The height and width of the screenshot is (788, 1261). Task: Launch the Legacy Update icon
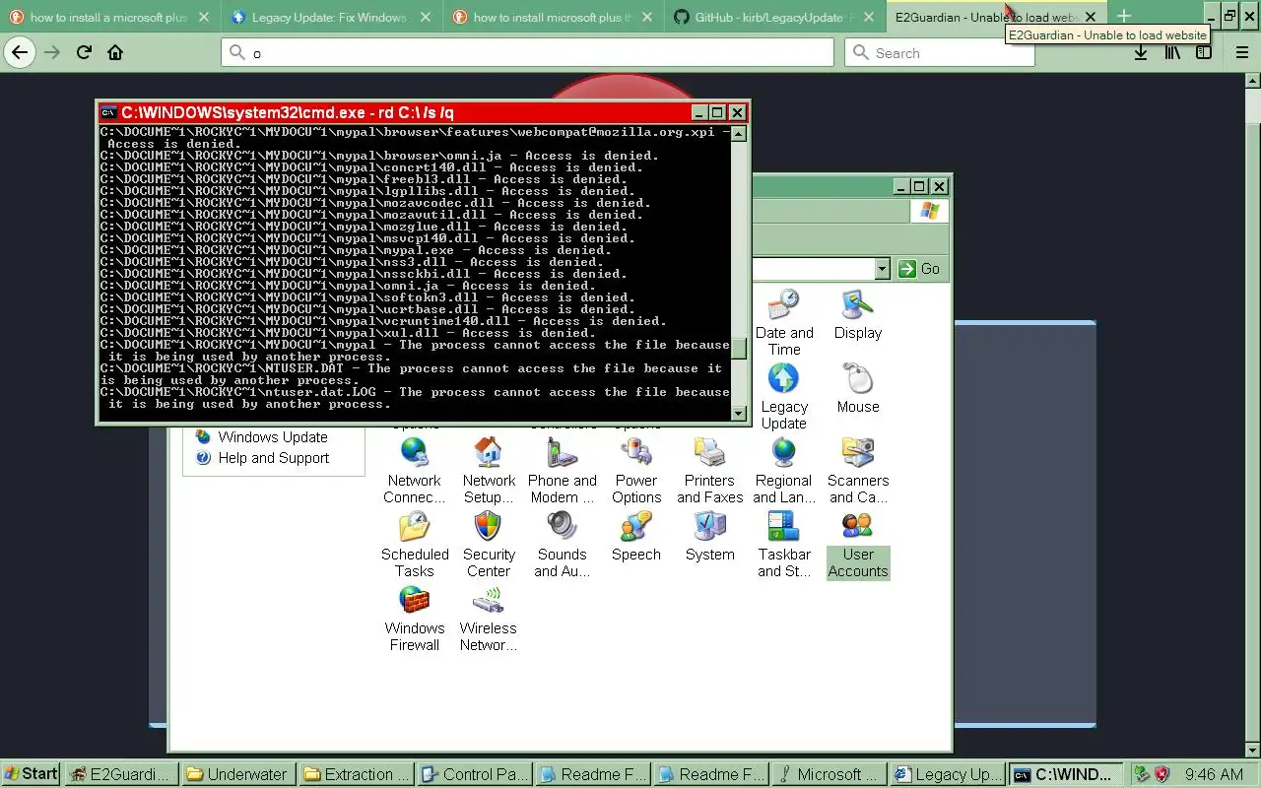784,397
